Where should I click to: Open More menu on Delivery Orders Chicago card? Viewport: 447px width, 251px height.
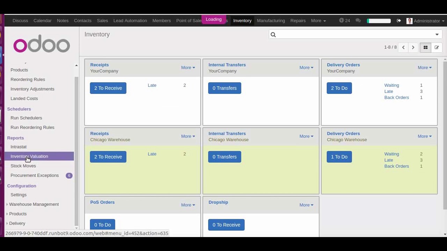[425, 136]
